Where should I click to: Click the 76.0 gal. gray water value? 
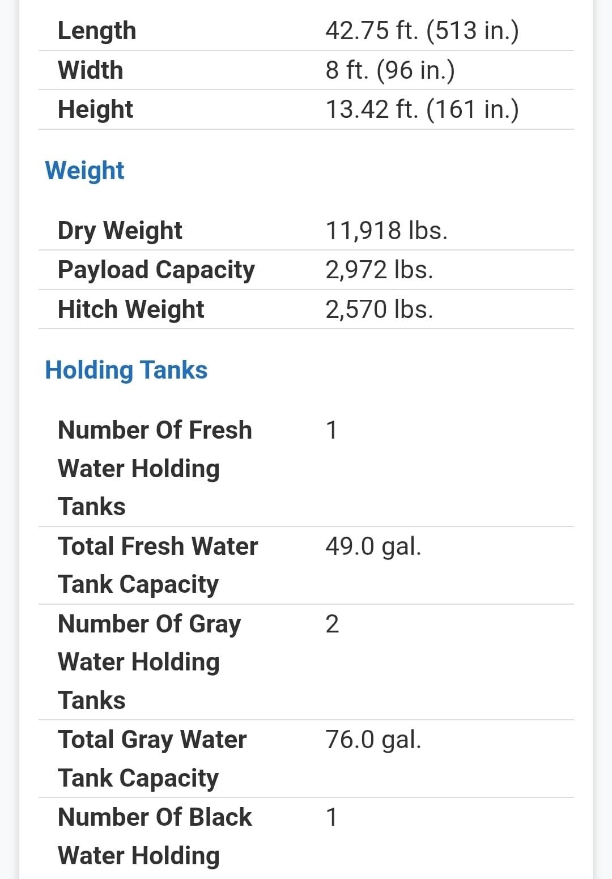tap(373, 740)
